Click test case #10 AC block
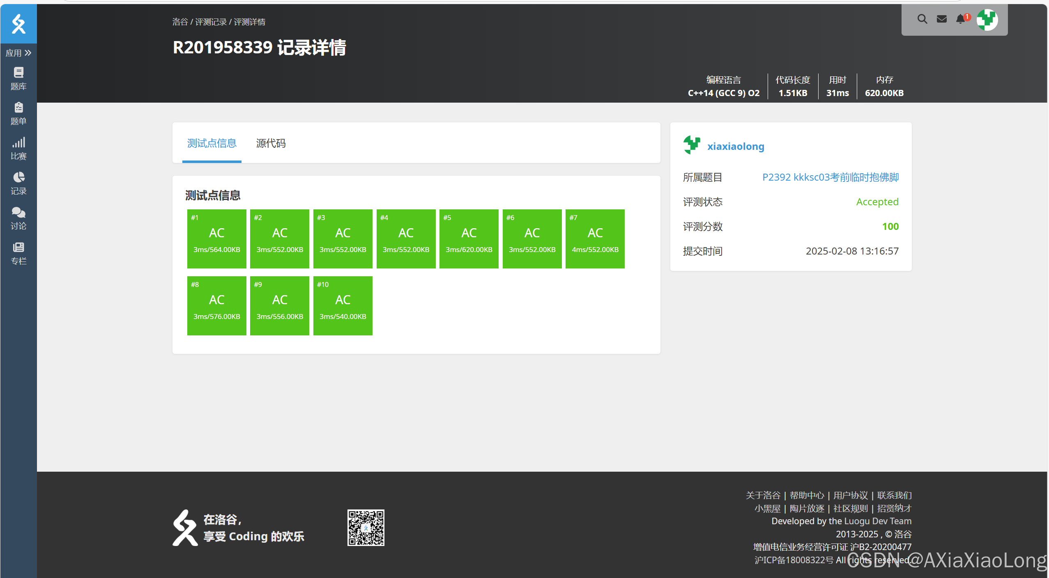This screenshot has height=578, width=1049. point(343,306)
